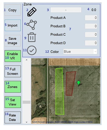Click the Save Image button

point(13,41)
